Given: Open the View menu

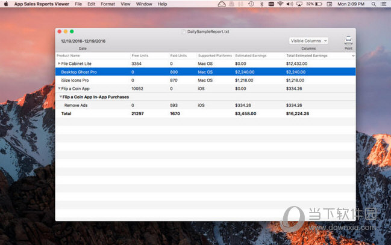Looking at the screenshot, I should [x=125, y=4].
